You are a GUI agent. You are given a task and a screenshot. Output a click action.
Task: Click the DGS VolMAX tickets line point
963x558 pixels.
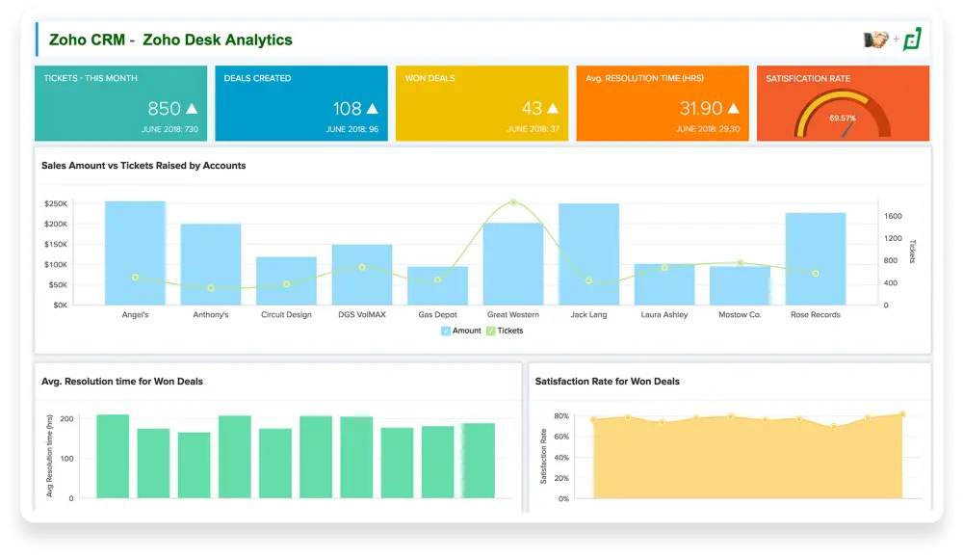[362, 267]
